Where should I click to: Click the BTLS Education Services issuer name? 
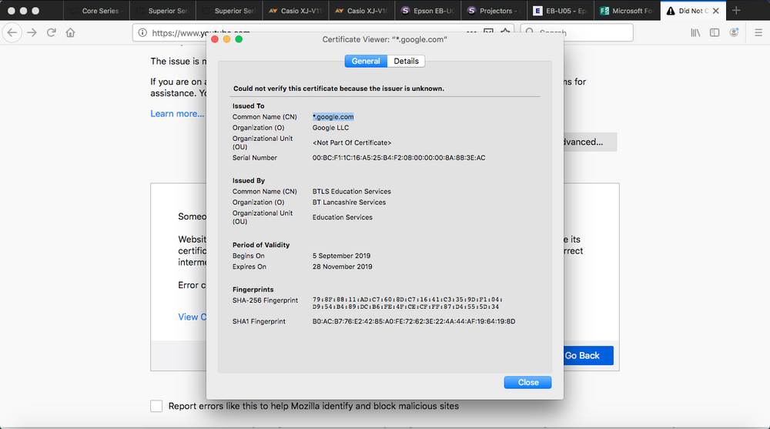coord(352,192)
